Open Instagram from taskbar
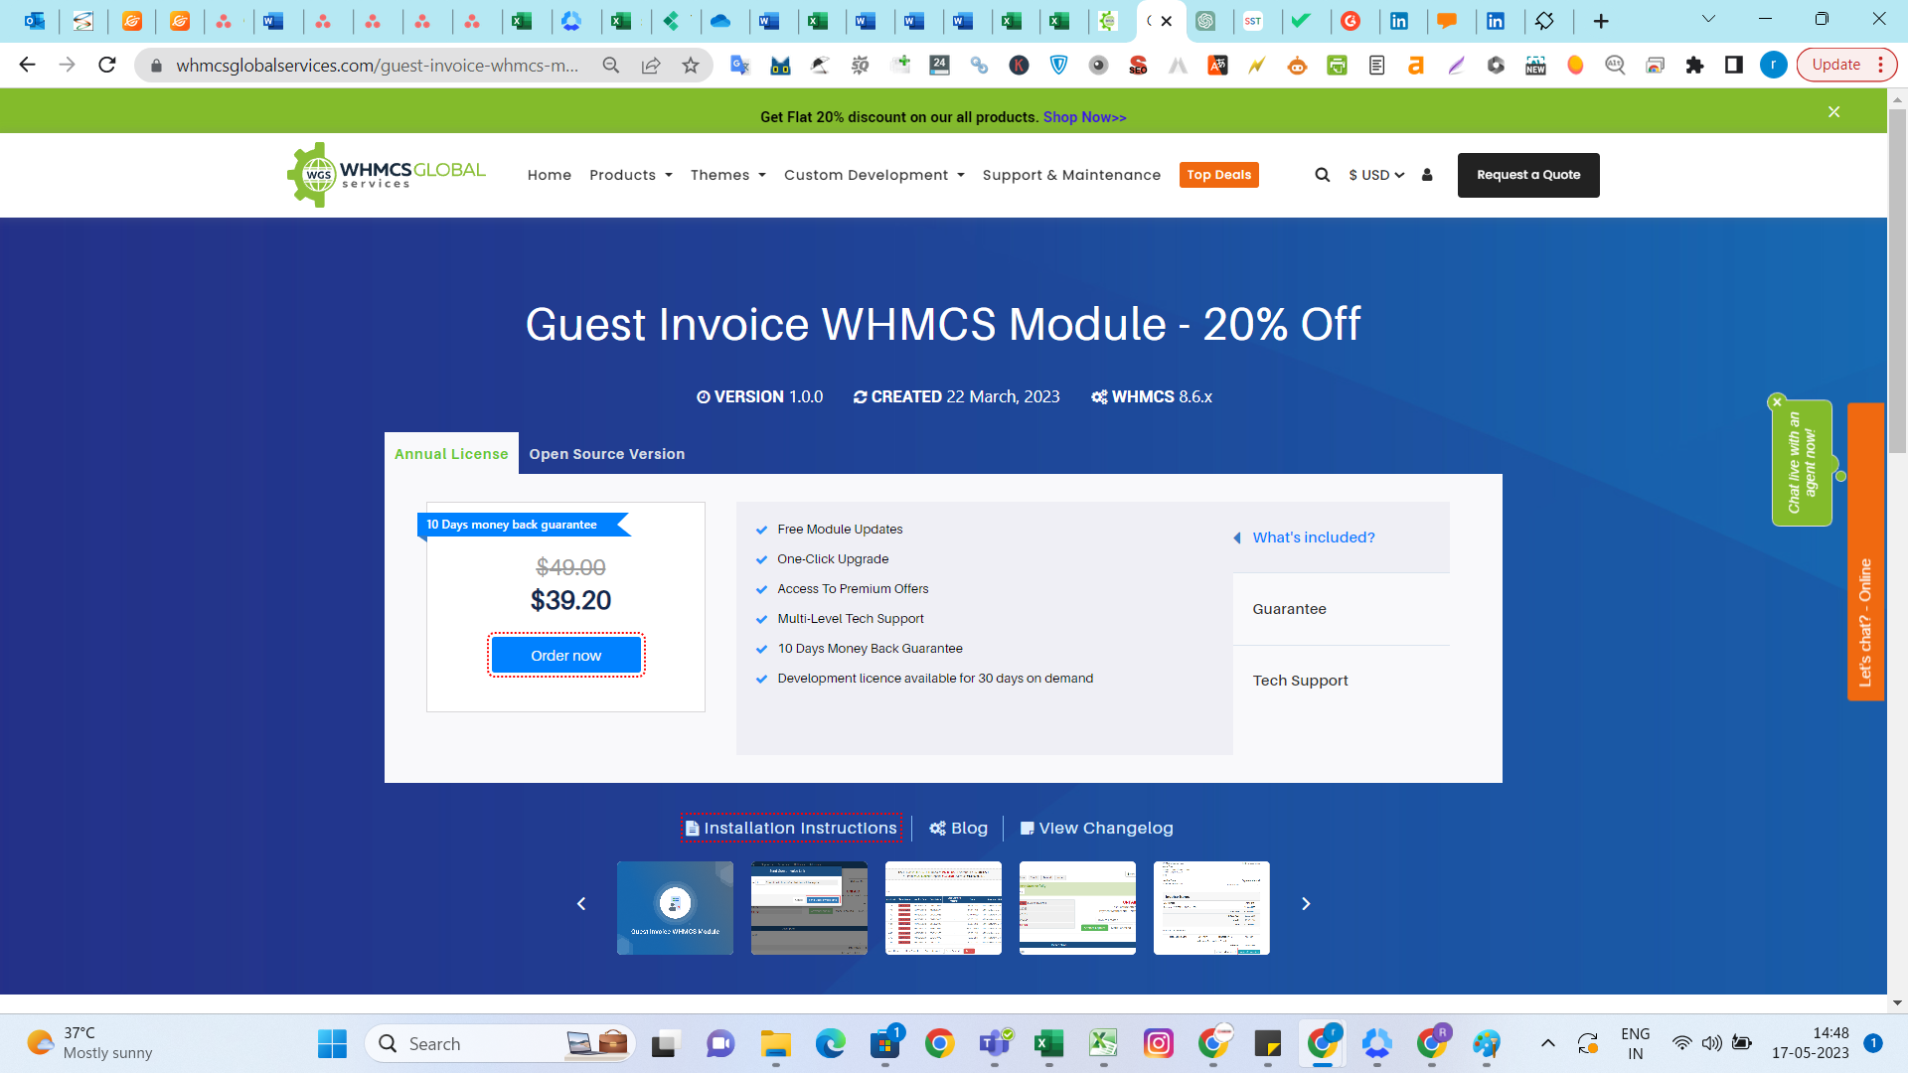 [x=1158, y=1043]
